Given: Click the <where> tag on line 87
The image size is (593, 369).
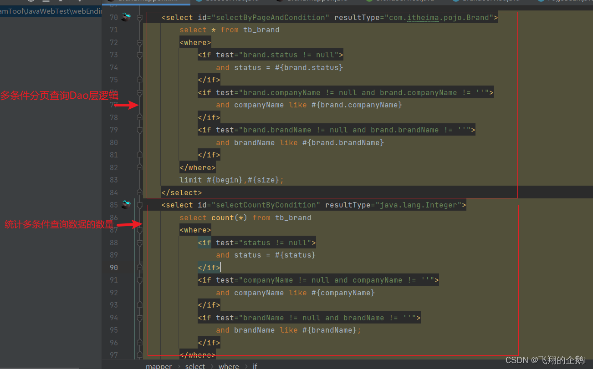Looking at the screenshot, I should 195,230.
